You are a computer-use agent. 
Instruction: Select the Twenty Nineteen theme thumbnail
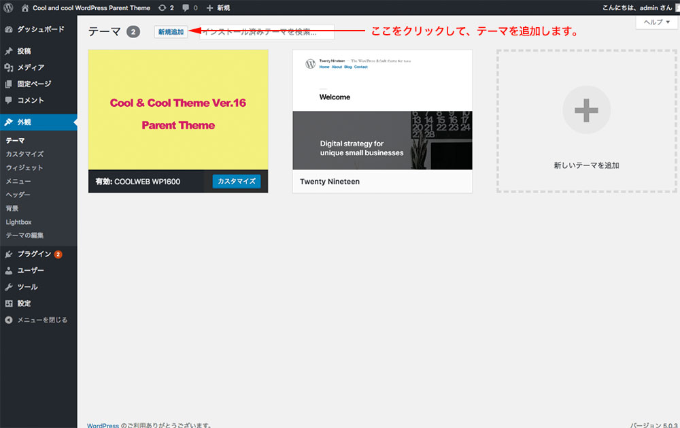[x=382, y=110]
